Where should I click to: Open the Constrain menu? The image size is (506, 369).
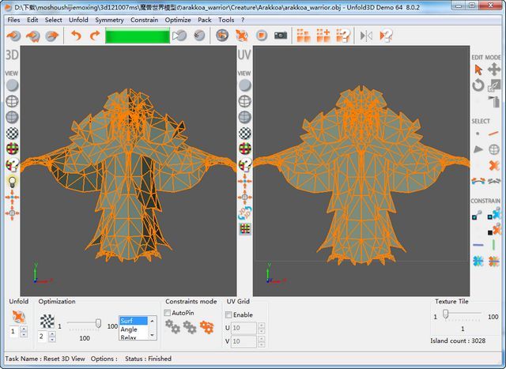pyautogui.click(x=144, y=20)
